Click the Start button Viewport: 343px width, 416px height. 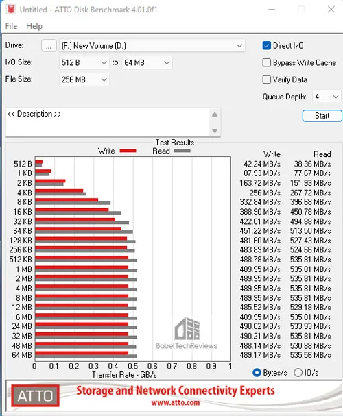pos(322,116)
